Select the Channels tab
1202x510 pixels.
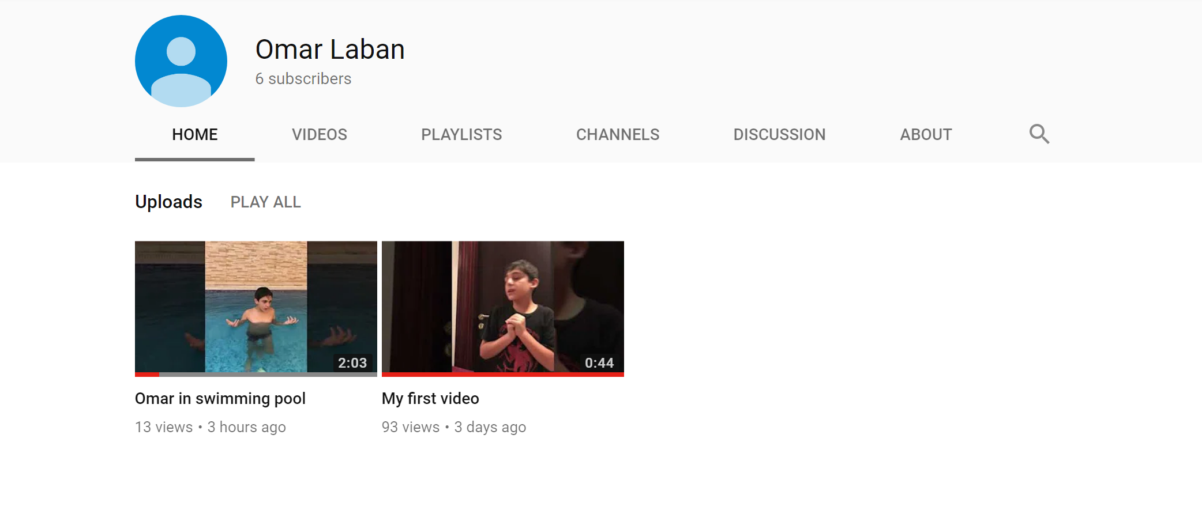click(618, 134)
